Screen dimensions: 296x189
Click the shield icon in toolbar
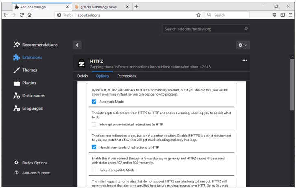(275, 15)
